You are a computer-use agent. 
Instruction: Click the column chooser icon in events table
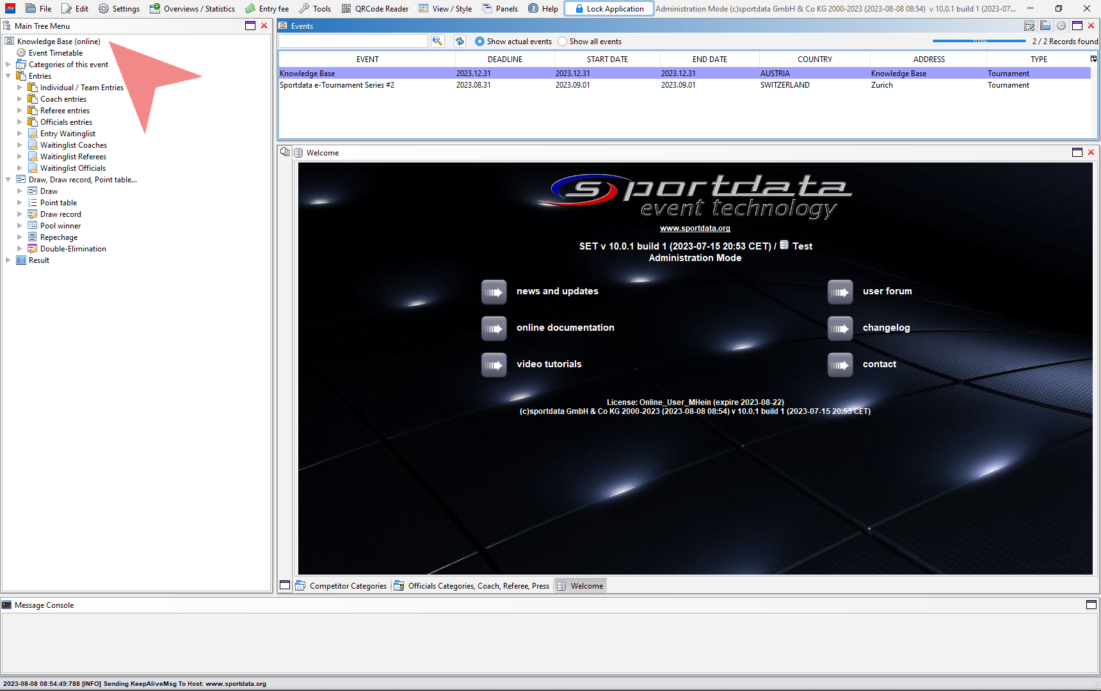[x=1093, y=59]
